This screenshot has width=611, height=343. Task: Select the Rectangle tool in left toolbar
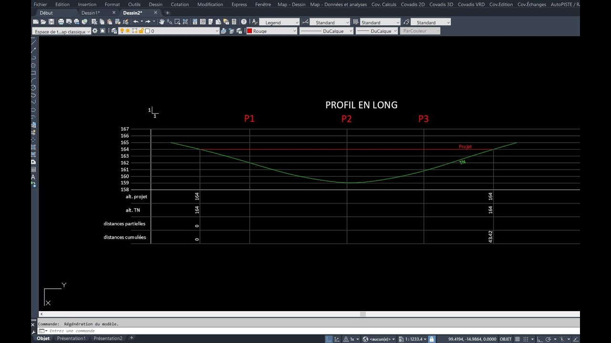pos(33,73)
